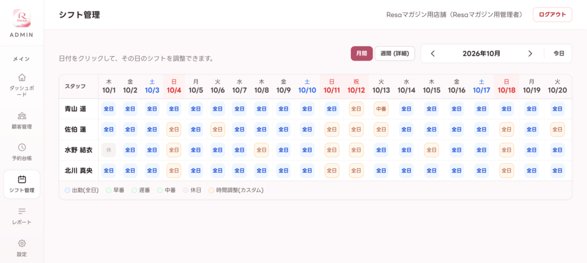Screen dimensions: 587x263
Task: Open 水野 結衣 休 cell on 10/1
Action: [109, 150]
